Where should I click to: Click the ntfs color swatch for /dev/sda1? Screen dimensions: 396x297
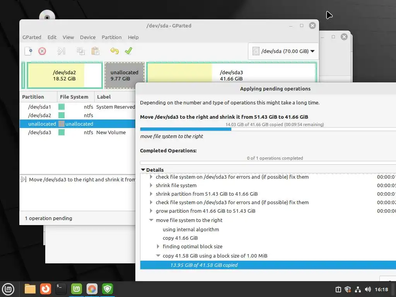tap(61, 107)
